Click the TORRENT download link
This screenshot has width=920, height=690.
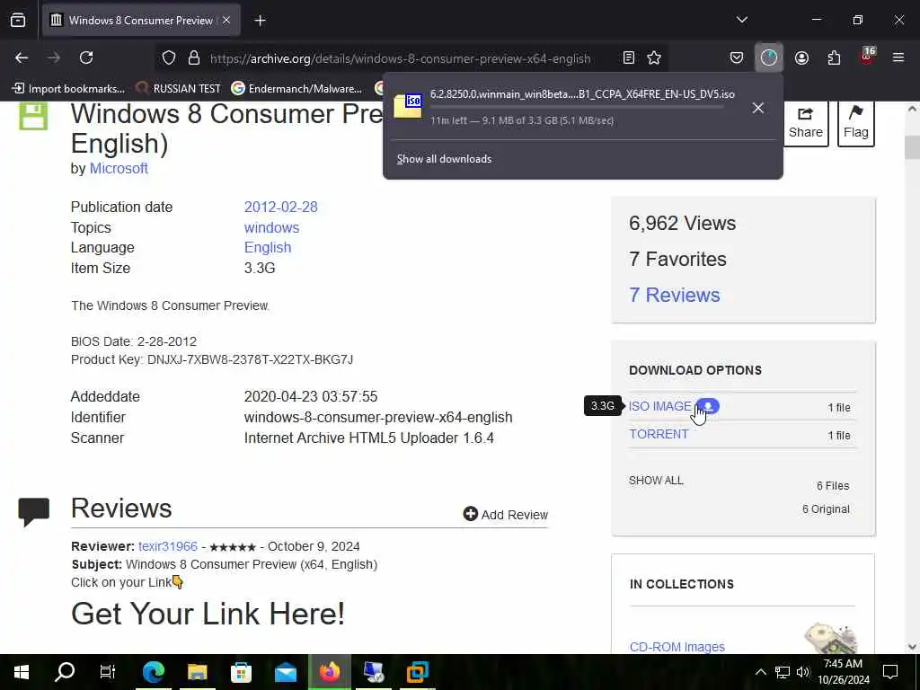click(x=659, y=434)
